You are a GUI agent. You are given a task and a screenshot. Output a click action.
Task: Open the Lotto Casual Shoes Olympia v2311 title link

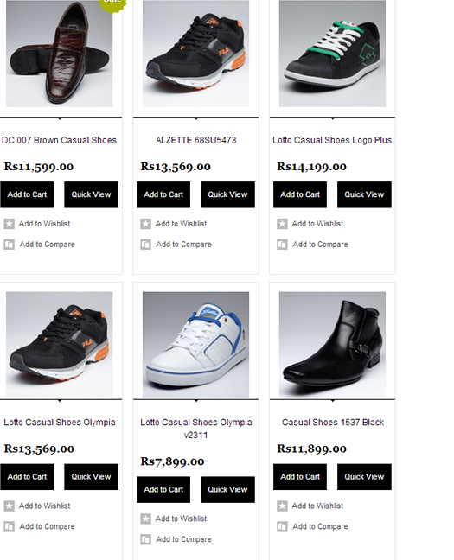[196, 429]
